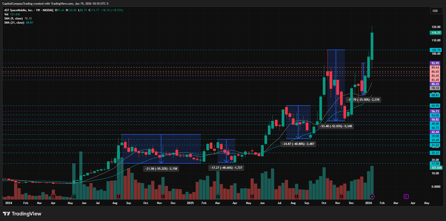Select the (−25.50%) −2,370 measurement label
The image size is (446, 221).
(363, 100)
